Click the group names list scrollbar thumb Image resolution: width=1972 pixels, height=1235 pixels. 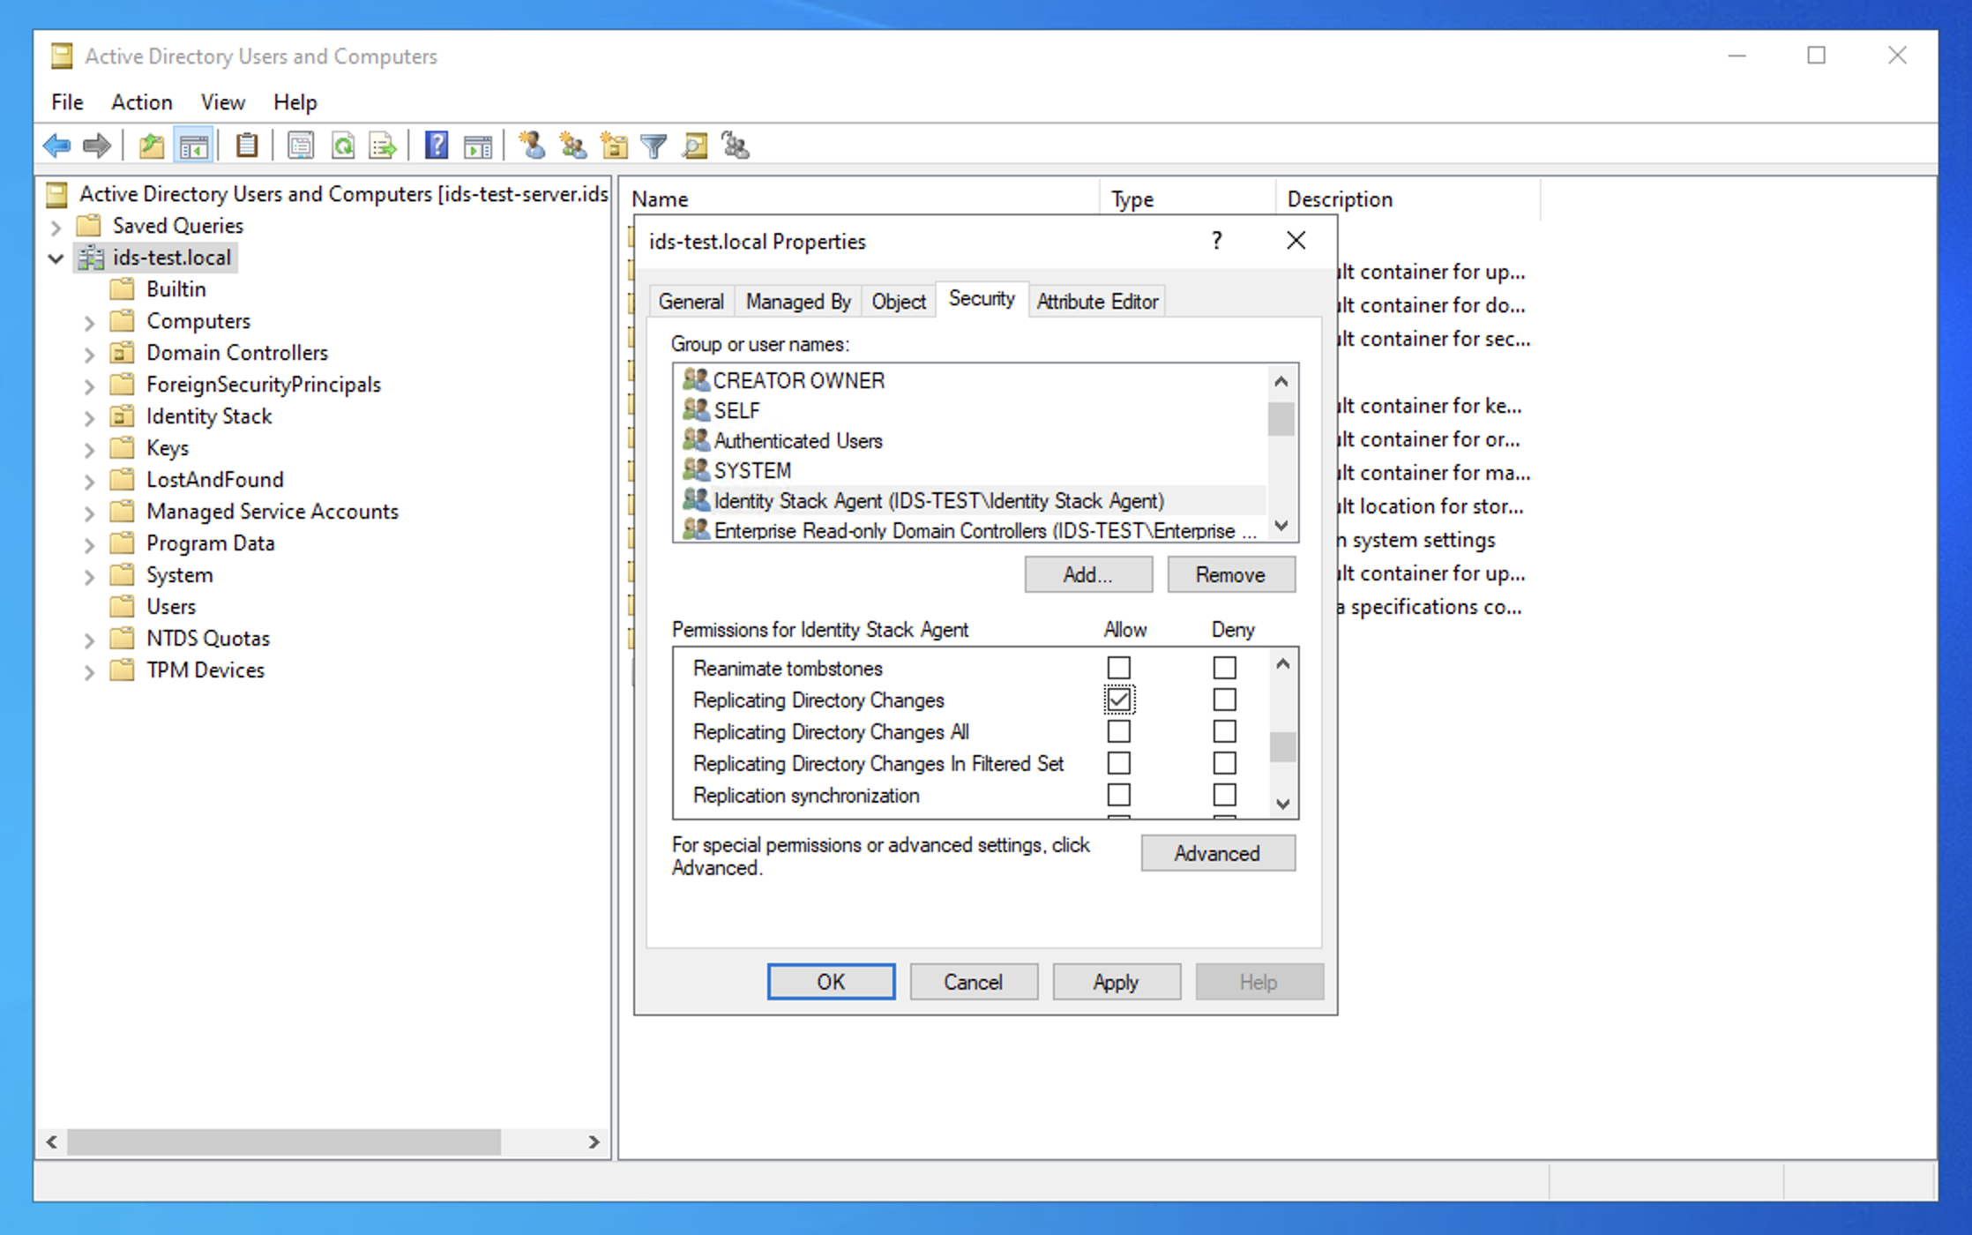pos(1281,419)
